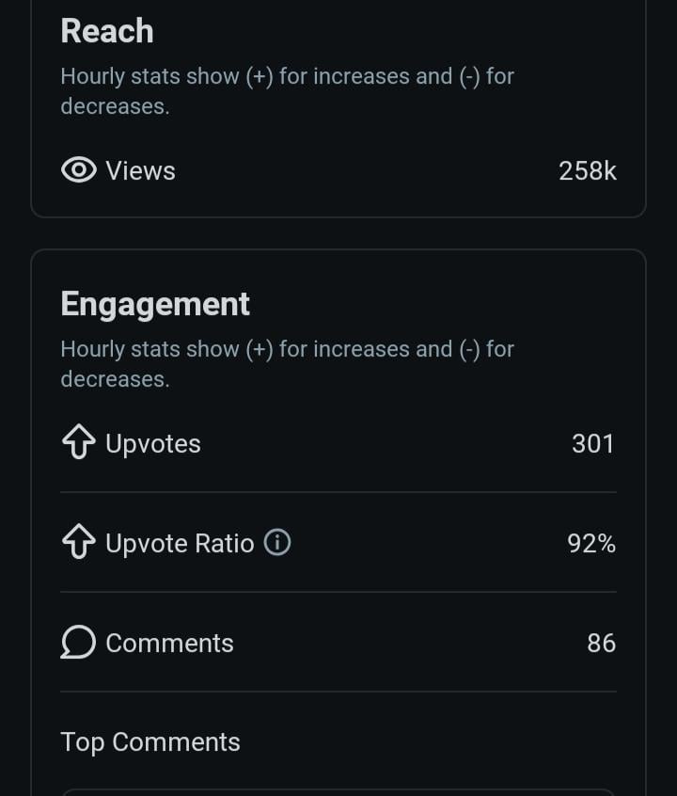Click the eye icon beside Views
677x796 pixels.
tap(79, 170)
